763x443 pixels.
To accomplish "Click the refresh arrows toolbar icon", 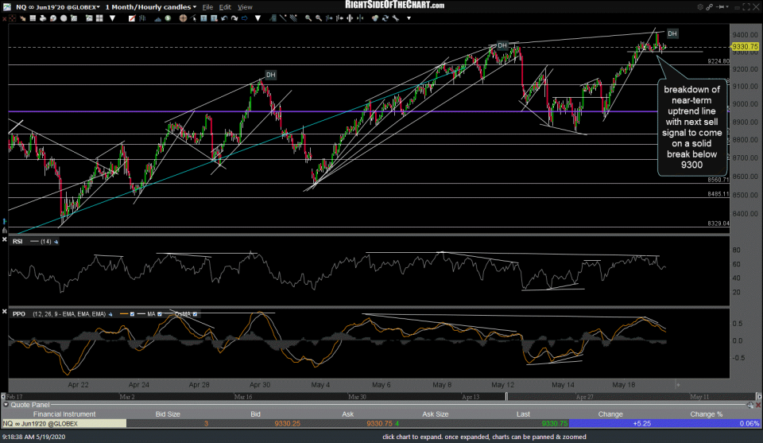I will pos(385,18).
